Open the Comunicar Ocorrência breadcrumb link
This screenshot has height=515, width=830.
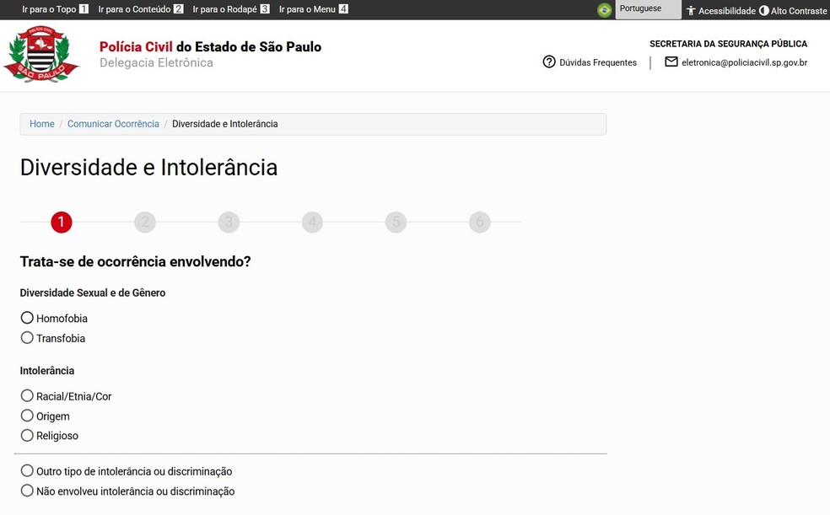coord(113,124)
